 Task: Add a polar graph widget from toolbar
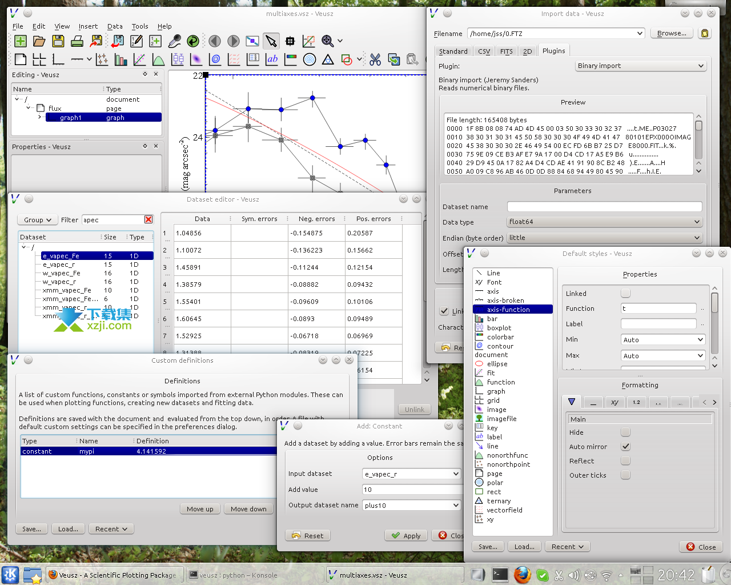point(310,59)
